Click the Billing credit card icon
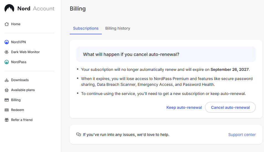This screenshot has width=264, height=152. (7, 100)
